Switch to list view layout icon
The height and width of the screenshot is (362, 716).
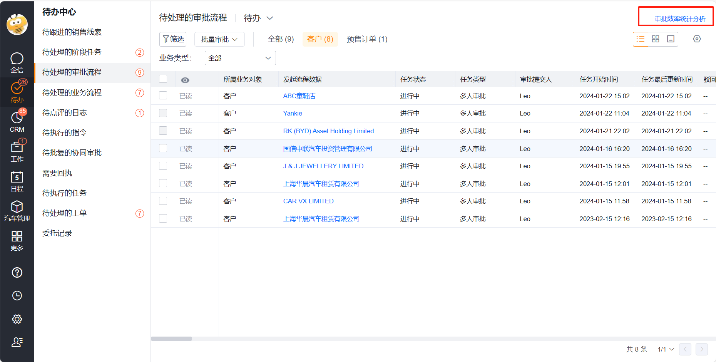point(641,39)
